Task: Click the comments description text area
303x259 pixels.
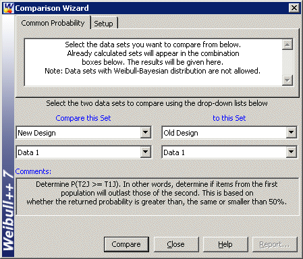Action: click(x=157, y=196)
